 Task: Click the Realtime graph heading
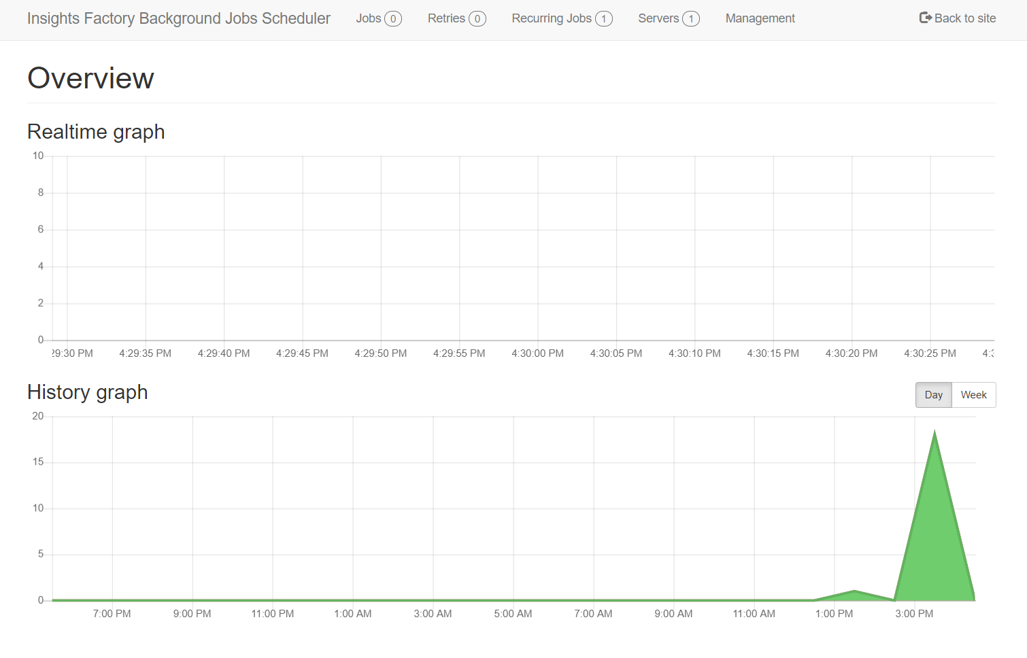[x=96, y=132]
